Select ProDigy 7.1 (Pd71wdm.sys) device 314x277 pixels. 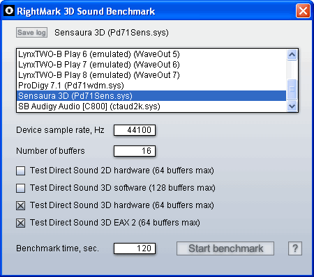point(151,86)
